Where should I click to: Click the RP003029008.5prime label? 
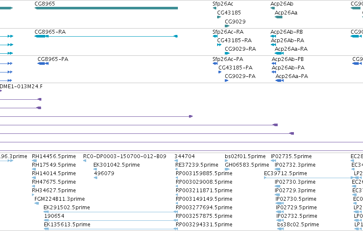coord(204,182)
